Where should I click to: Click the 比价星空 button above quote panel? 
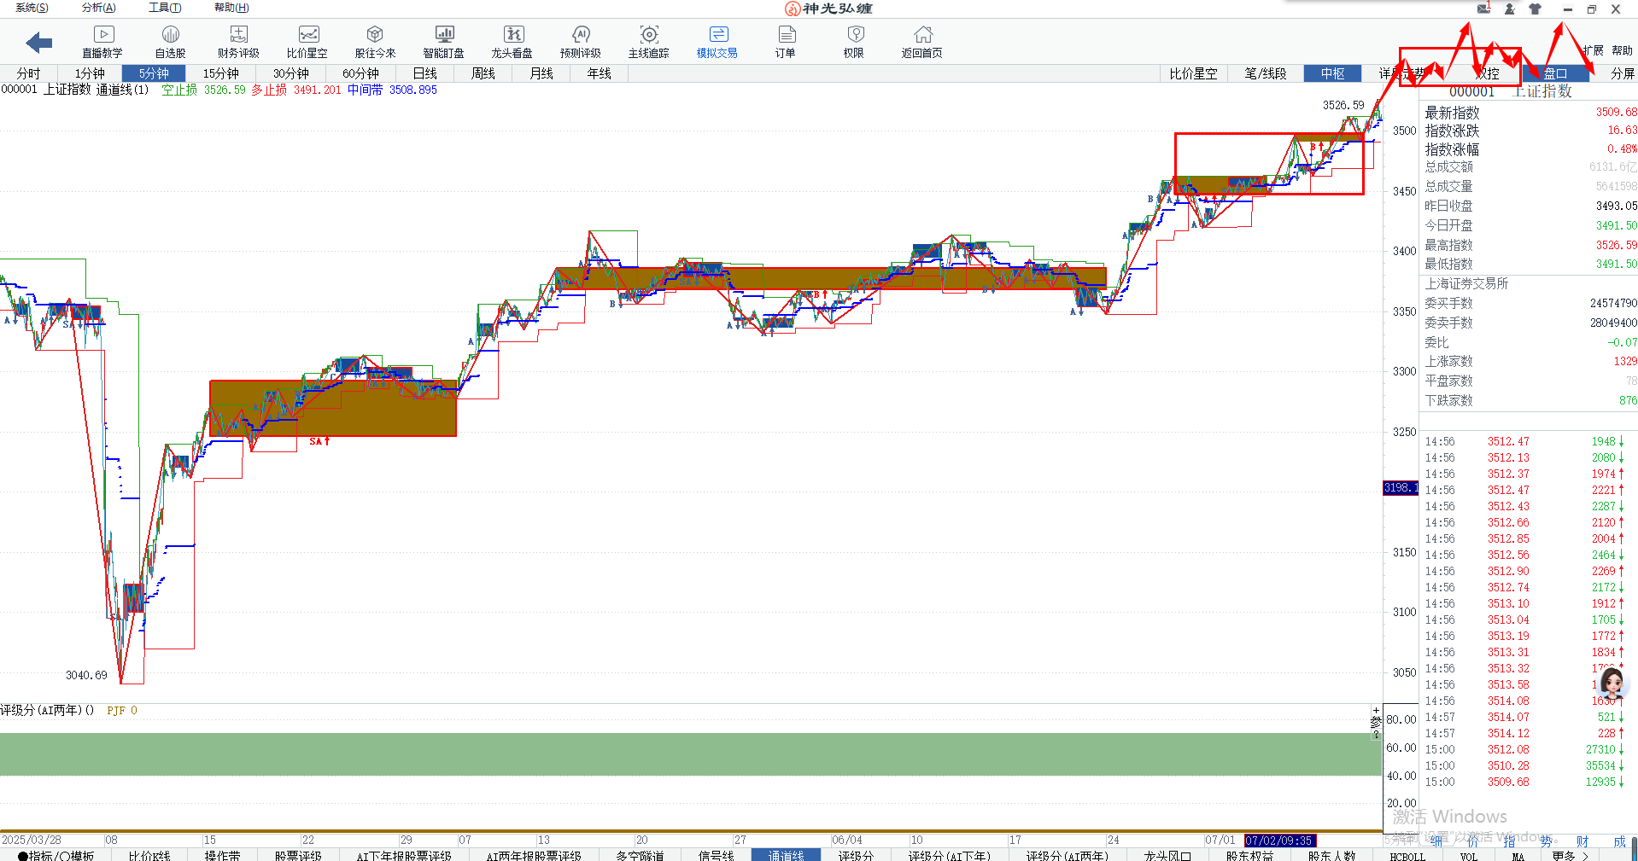click(1193, 73)
